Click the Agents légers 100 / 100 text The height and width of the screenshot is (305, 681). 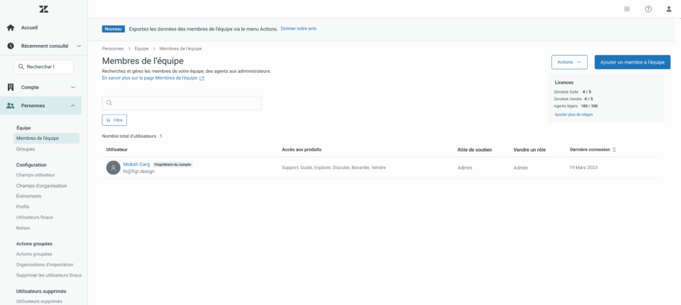575,106
